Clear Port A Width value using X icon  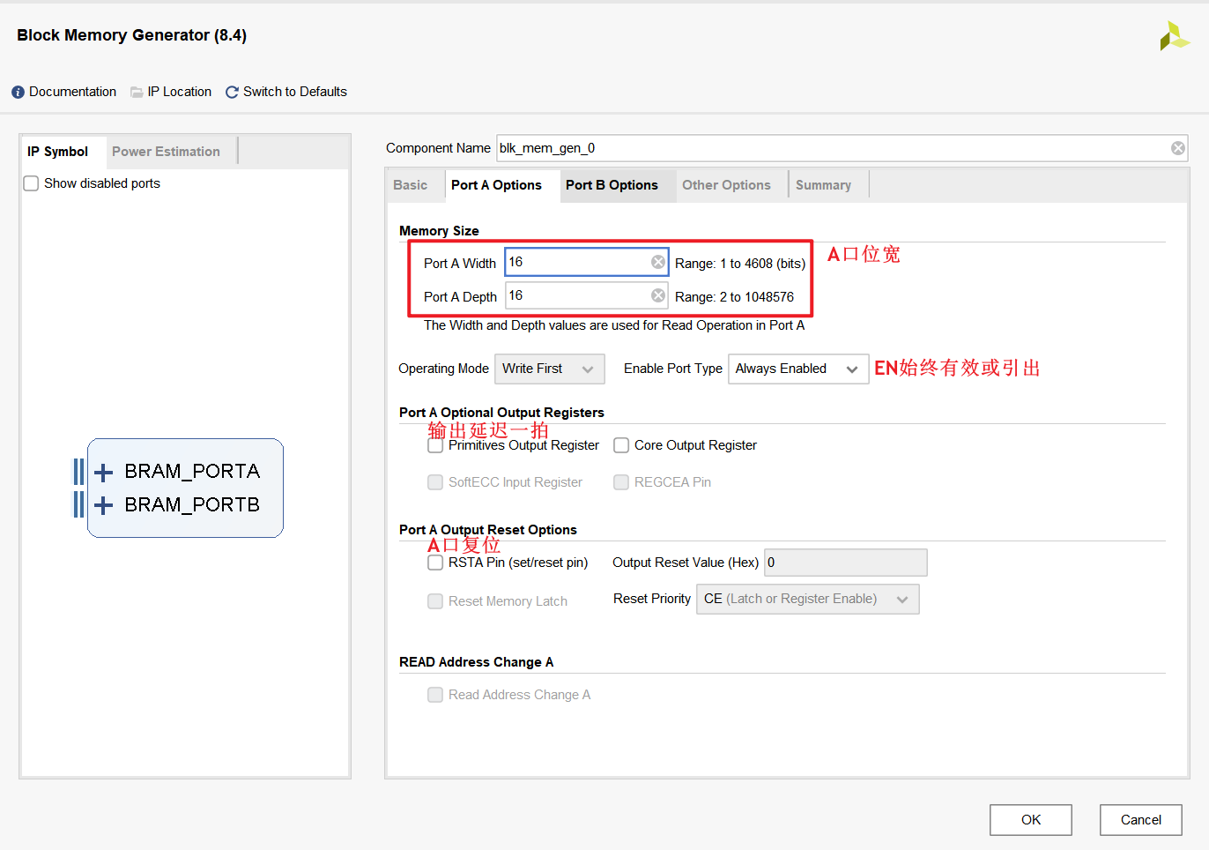pyautogui.click(x=657, y=262)
